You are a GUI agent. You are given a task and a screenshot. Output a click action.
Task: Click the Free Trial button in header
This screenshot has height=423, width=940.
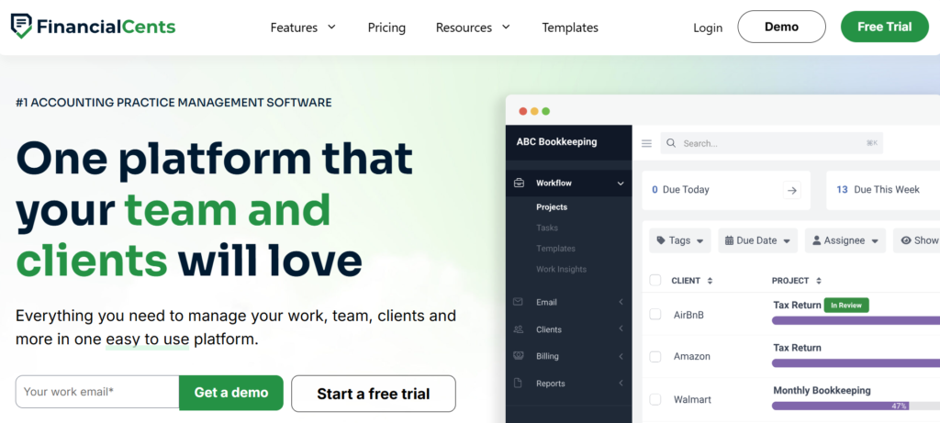point(884,27)
